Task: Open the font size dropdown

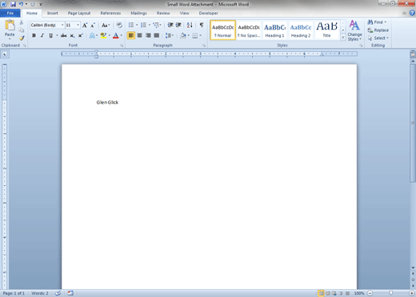Action: click(x=73, y=25)
